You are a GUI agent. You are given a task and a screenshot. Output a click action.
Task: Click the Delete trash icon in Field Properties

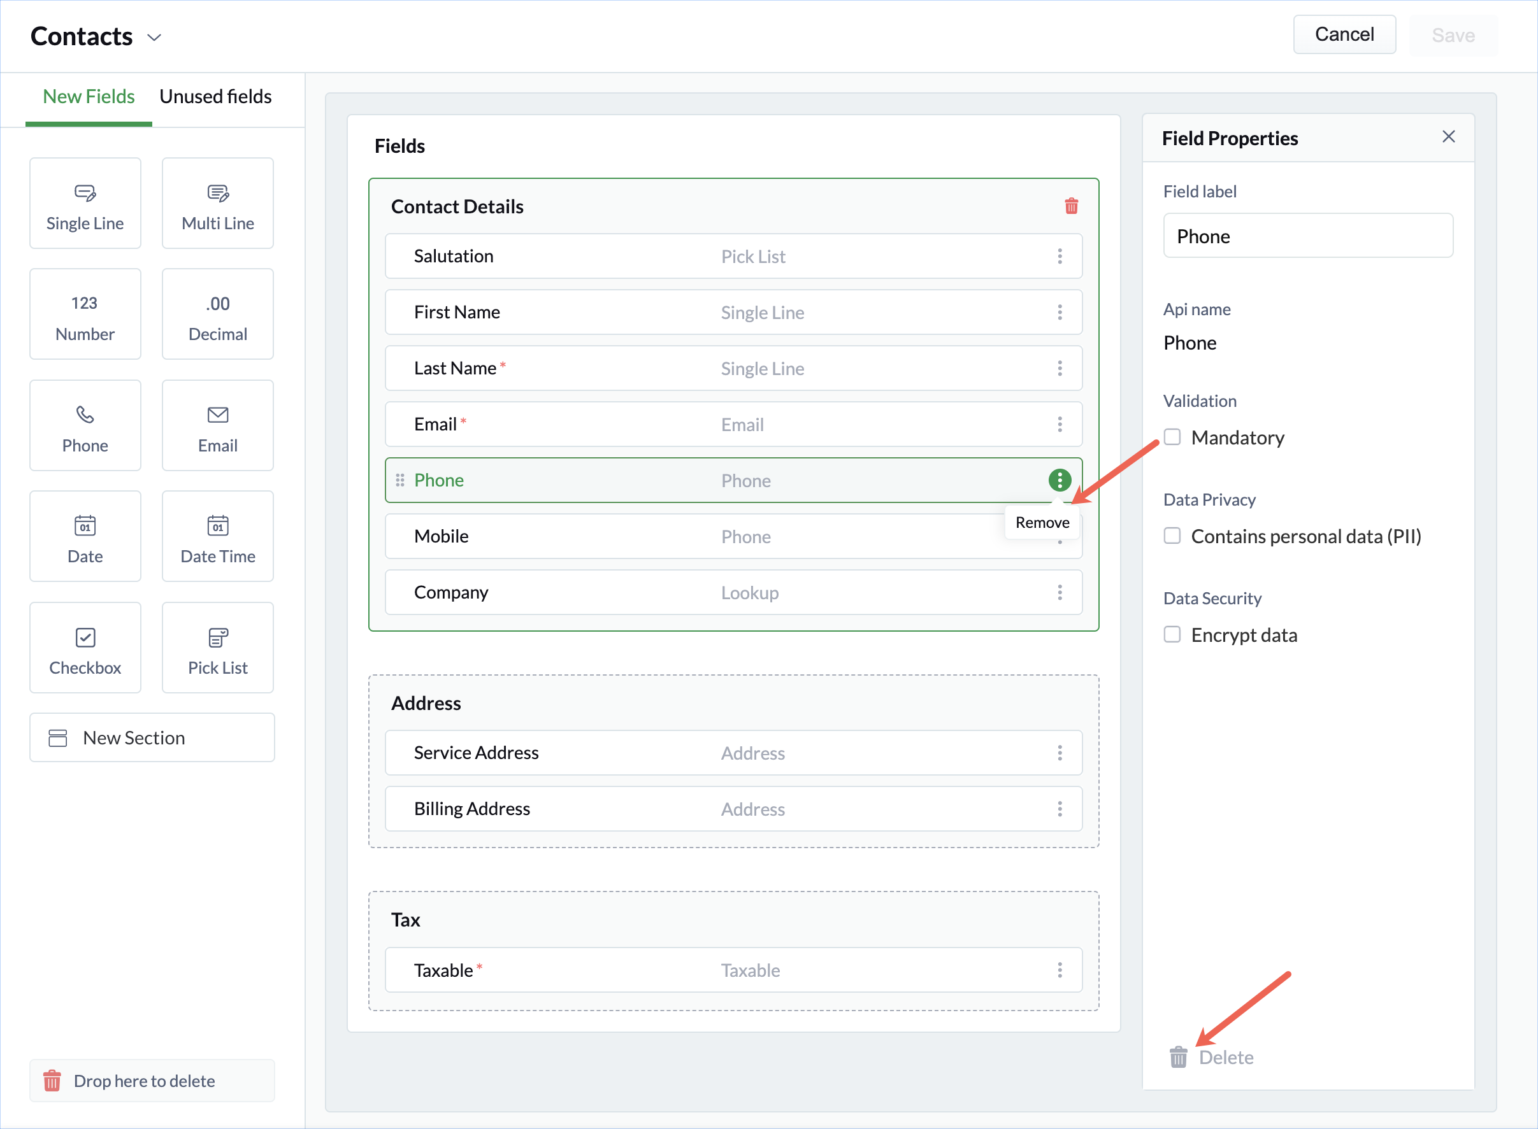click(1178, 1057)
